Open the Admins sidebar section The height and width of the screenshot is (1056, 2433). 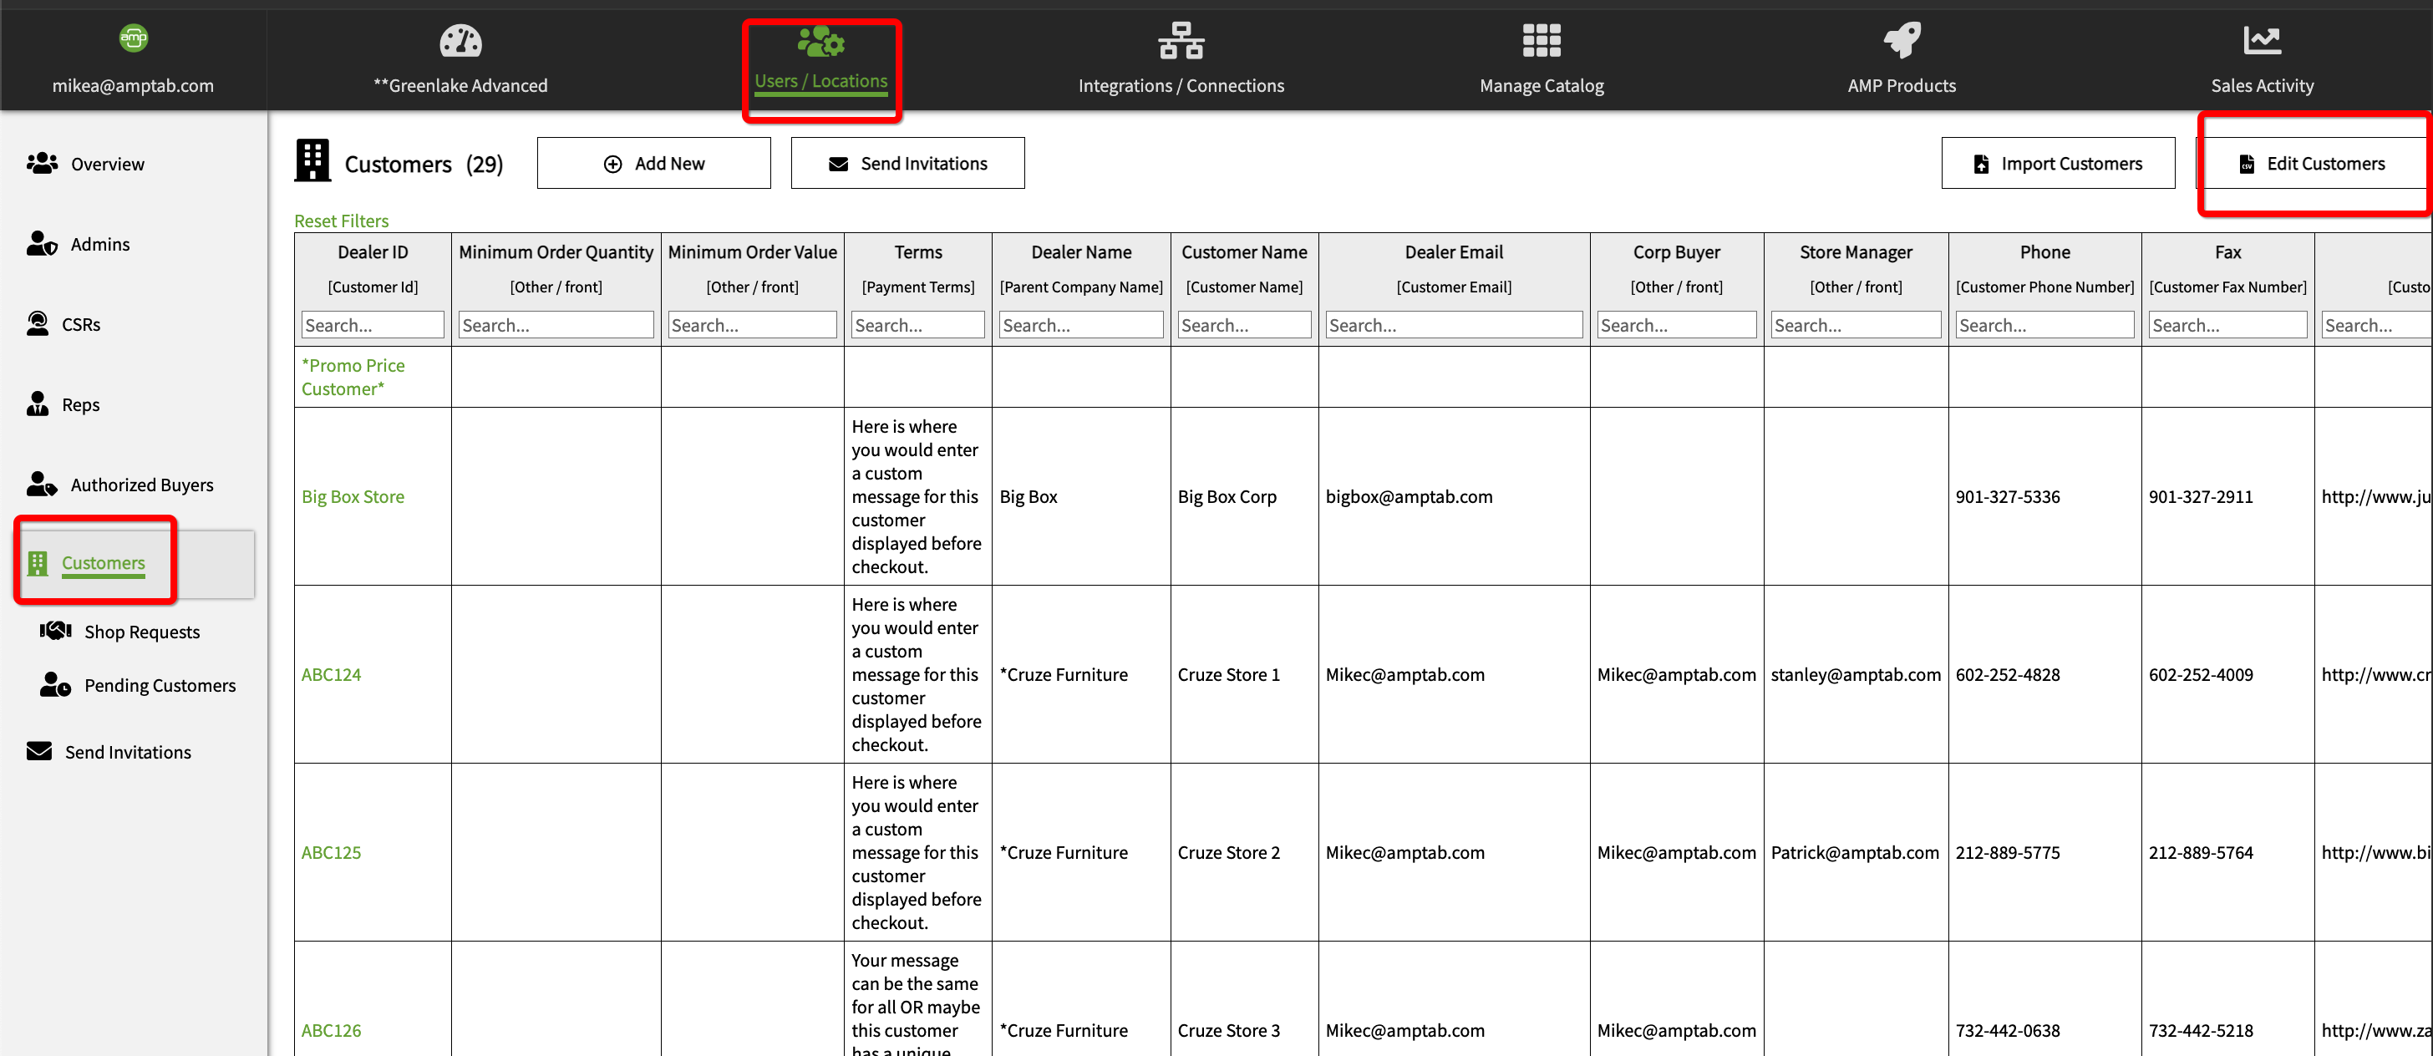coord(99,245)
